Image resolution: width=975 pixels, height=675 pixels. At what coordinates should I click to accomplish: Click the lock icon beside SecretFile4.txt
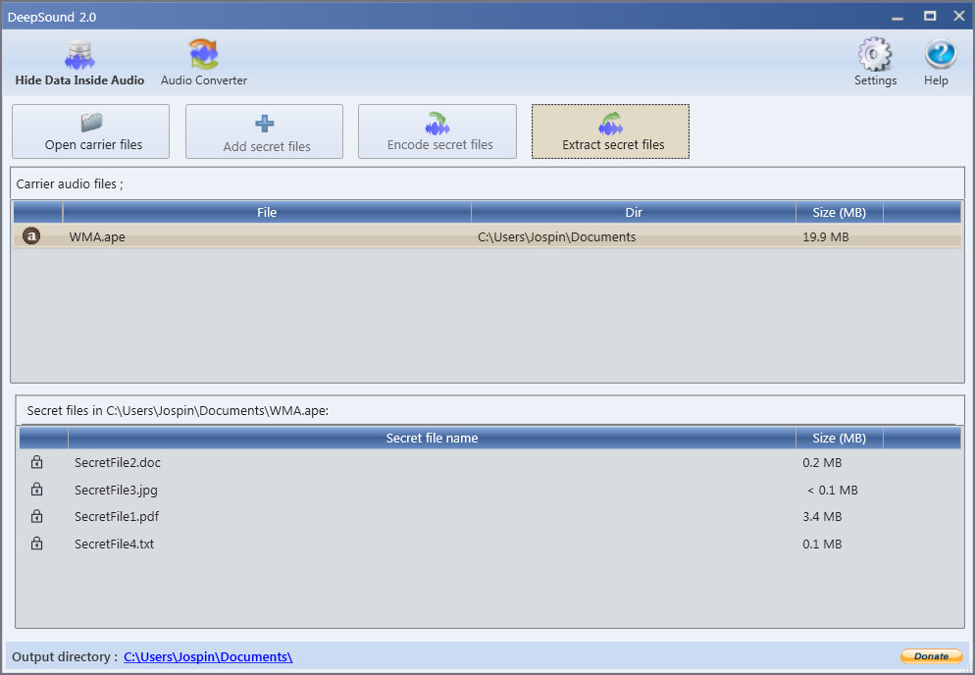pyautogui.click(x=36, y=544)
